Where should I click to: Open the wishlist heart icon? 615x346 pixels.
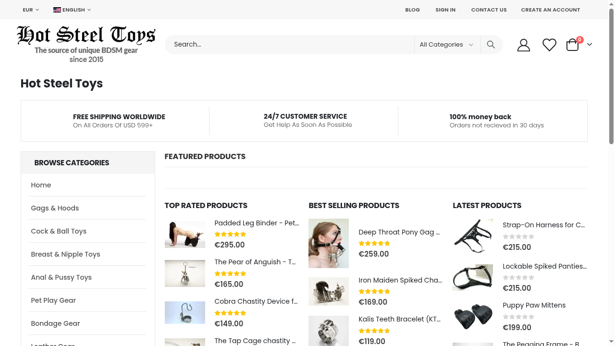click(549, 45)
